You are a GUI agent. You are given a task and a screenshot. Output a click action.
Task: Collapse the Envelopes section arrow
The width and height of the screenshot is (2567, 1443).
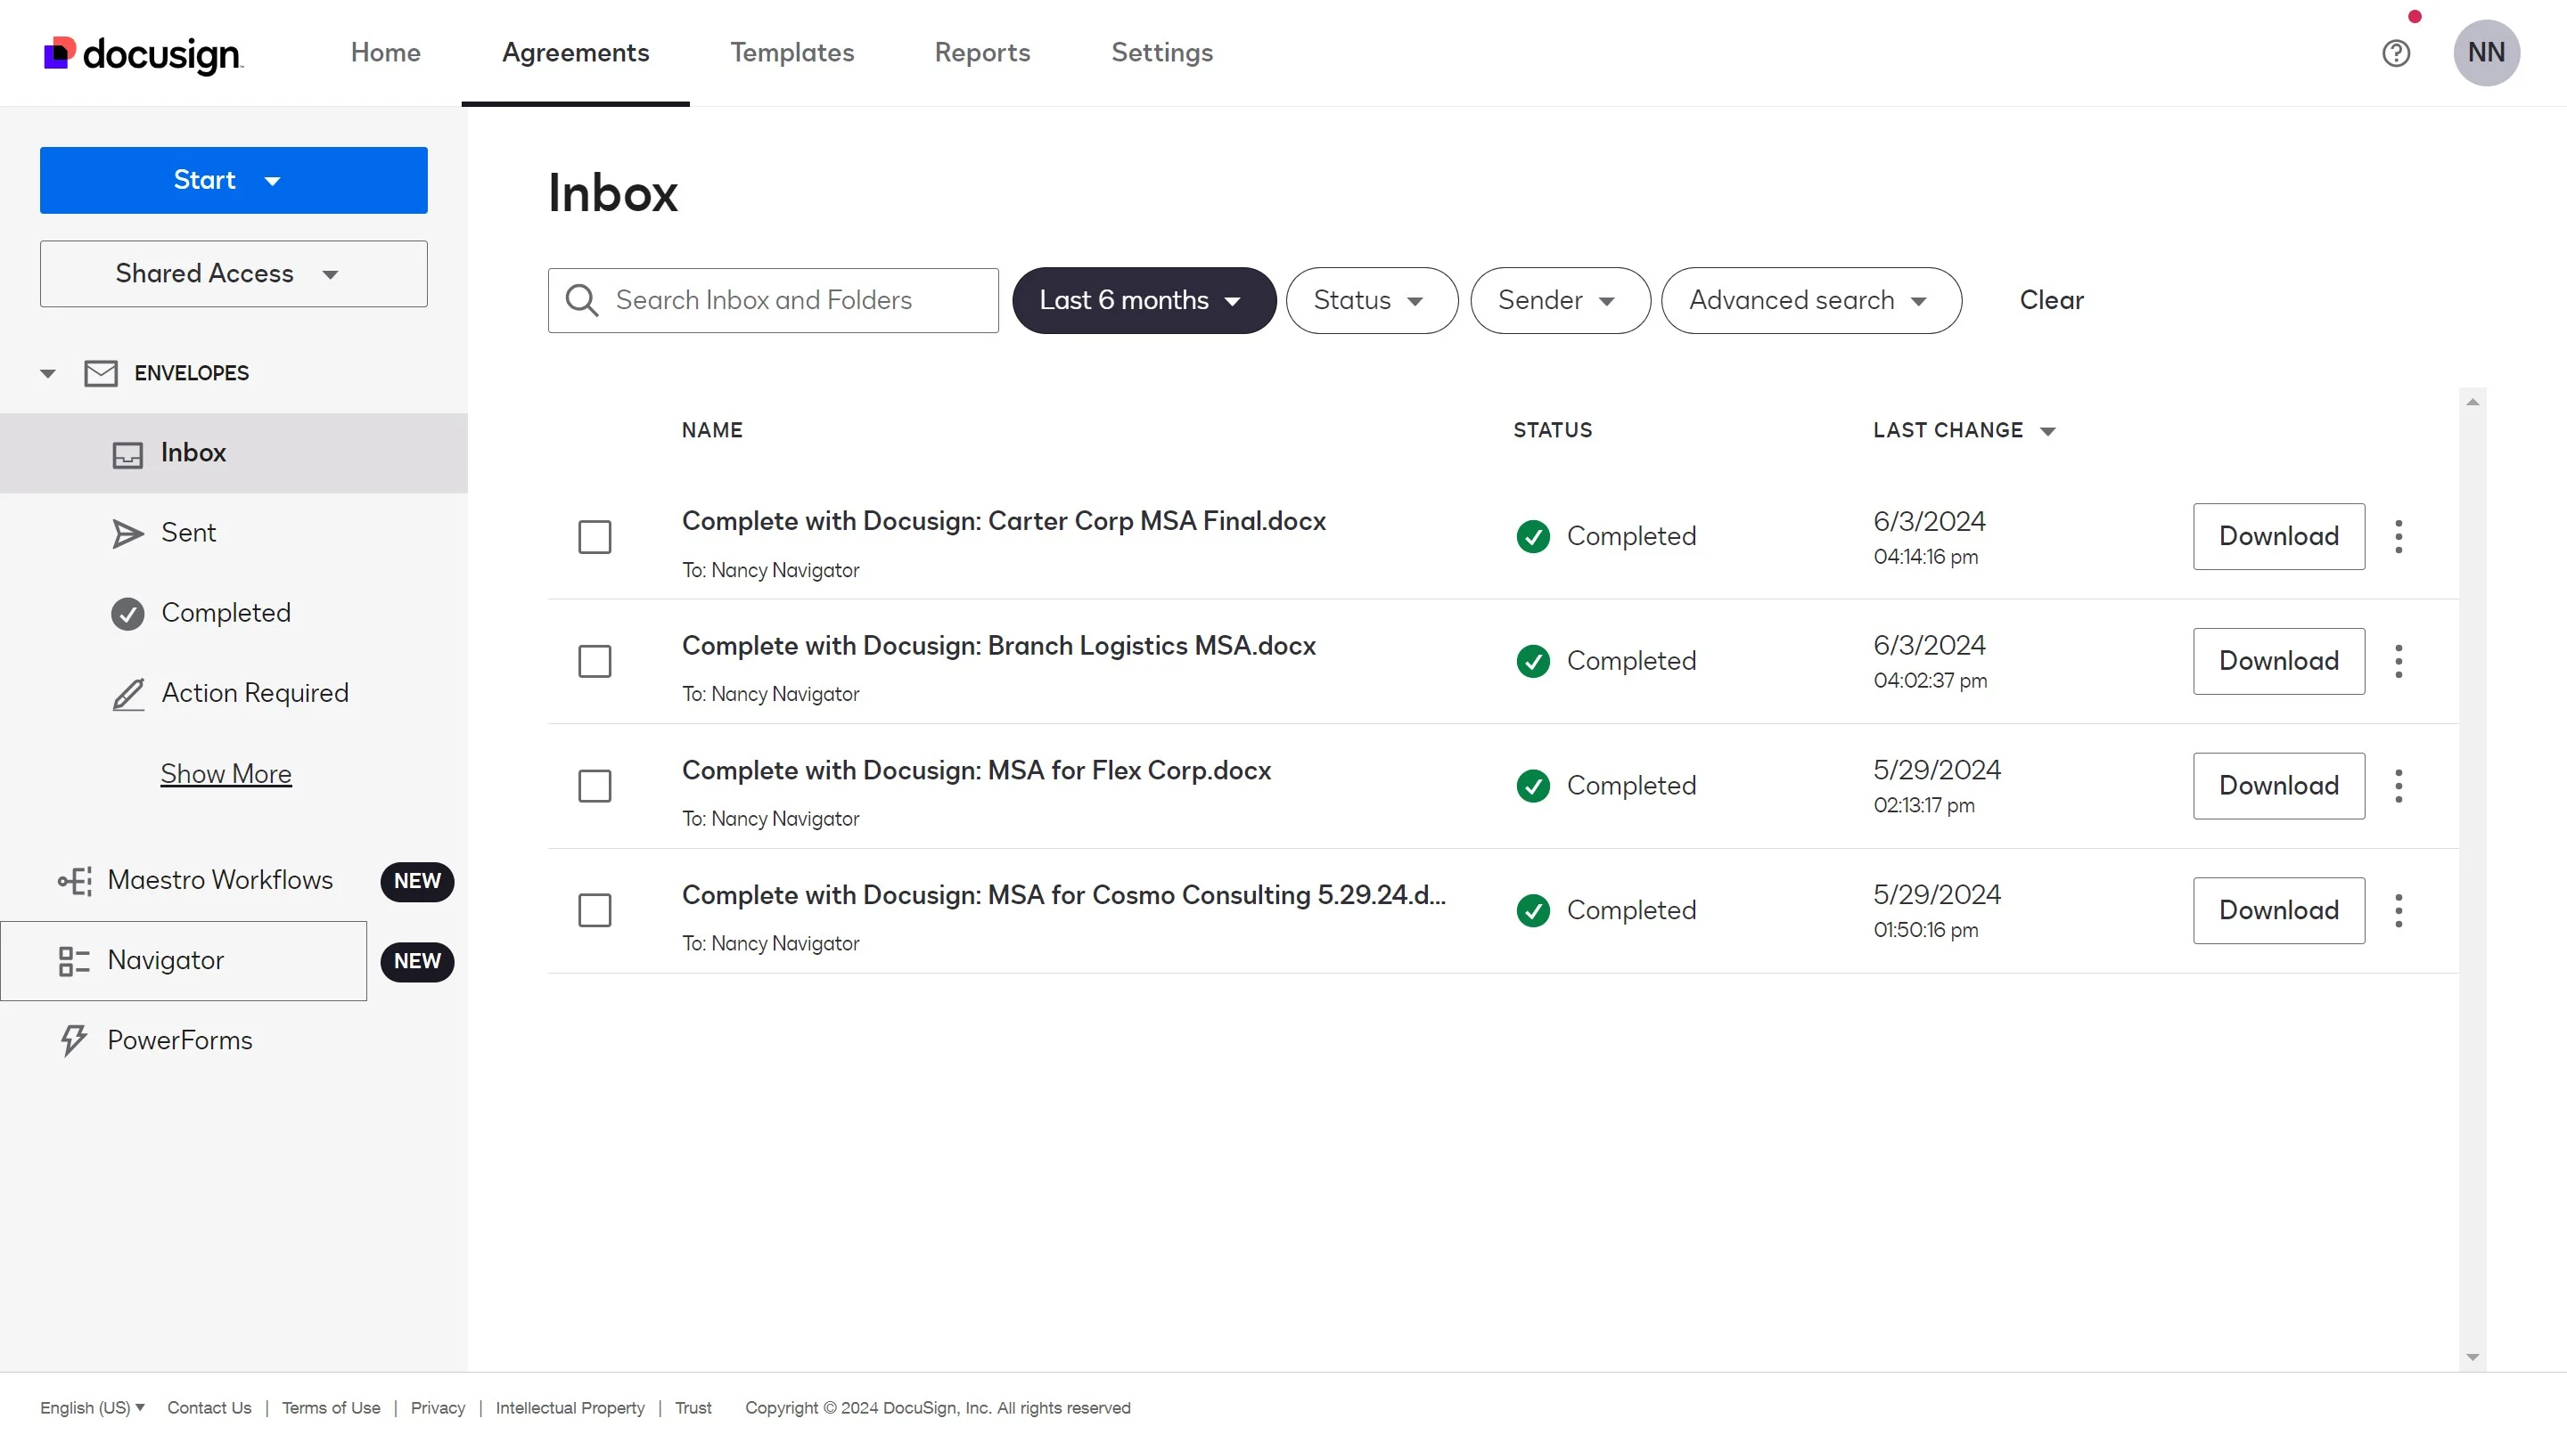click(x=47, y=373)
